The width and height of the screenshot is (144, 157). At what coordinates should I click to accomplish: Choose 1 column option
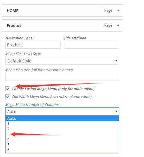[62, 124]
